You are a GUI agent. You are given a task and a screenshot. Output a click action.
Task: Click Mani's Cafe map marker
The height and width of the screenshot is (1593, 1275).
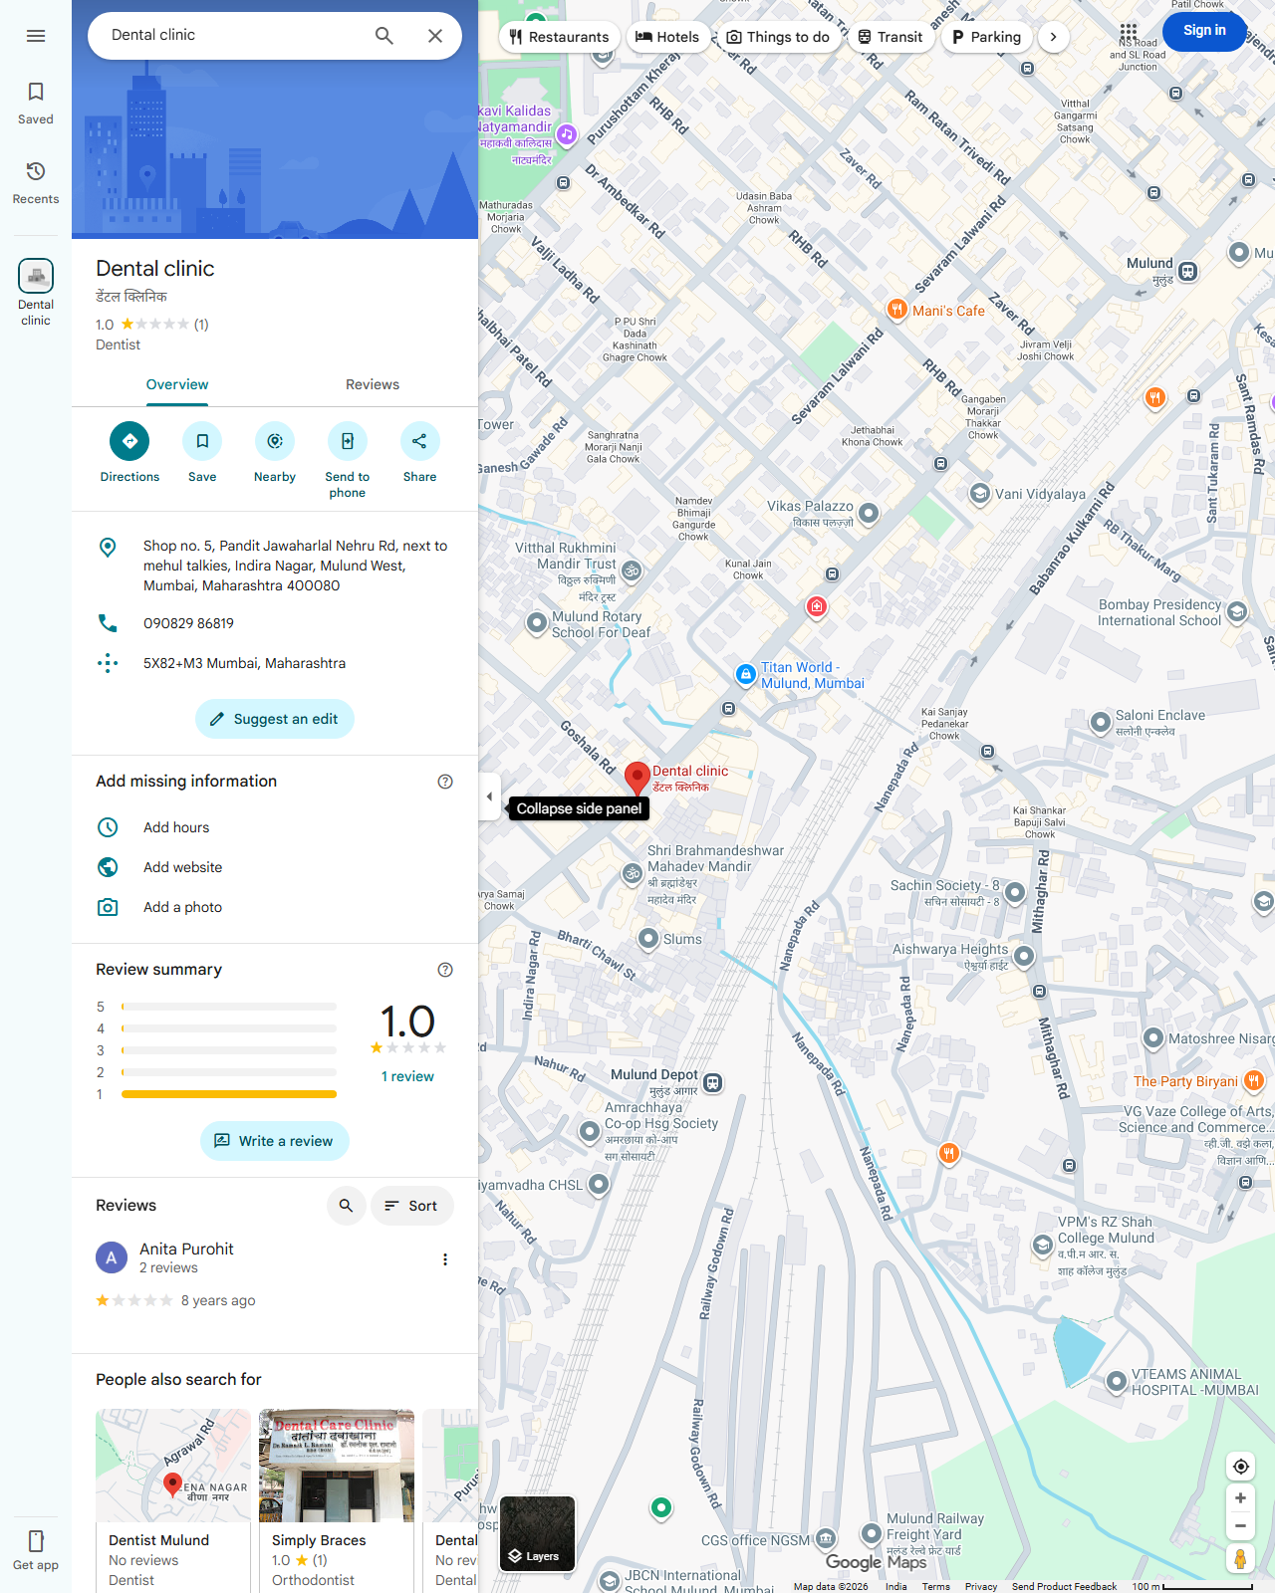tap(896, 310)
